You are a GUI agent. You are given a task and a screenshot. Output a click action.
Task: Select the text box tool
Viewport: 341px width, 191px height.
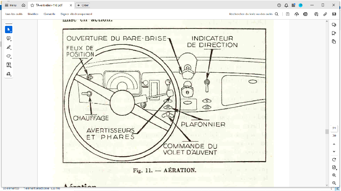[9, 65]
